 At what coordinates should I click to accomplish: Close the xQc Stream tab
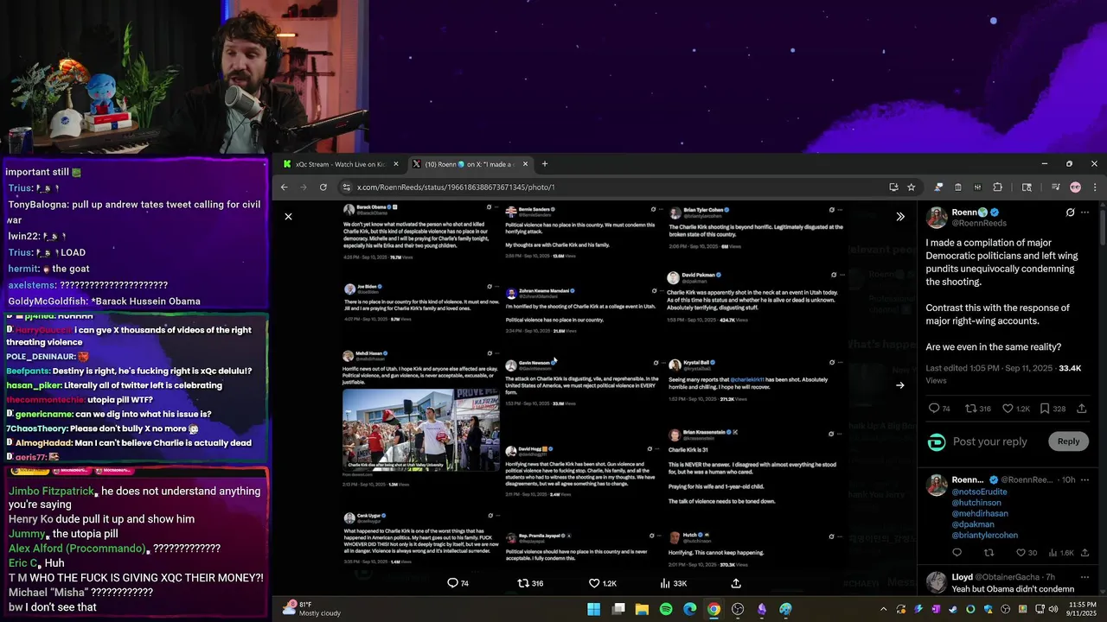click(396, 164)
